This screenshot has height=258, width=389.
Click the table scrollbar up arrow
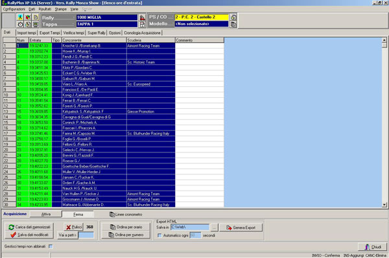pos(384,40)
